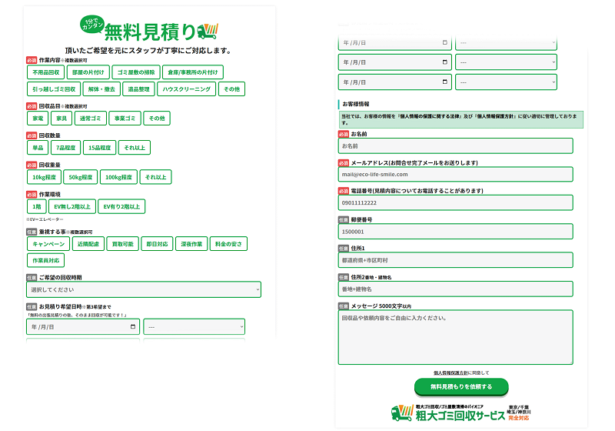The height and width of the screenshot is (431, 615).
Task: Open the ご希望の回収時期 dropdown
Action: pos(144,289)
